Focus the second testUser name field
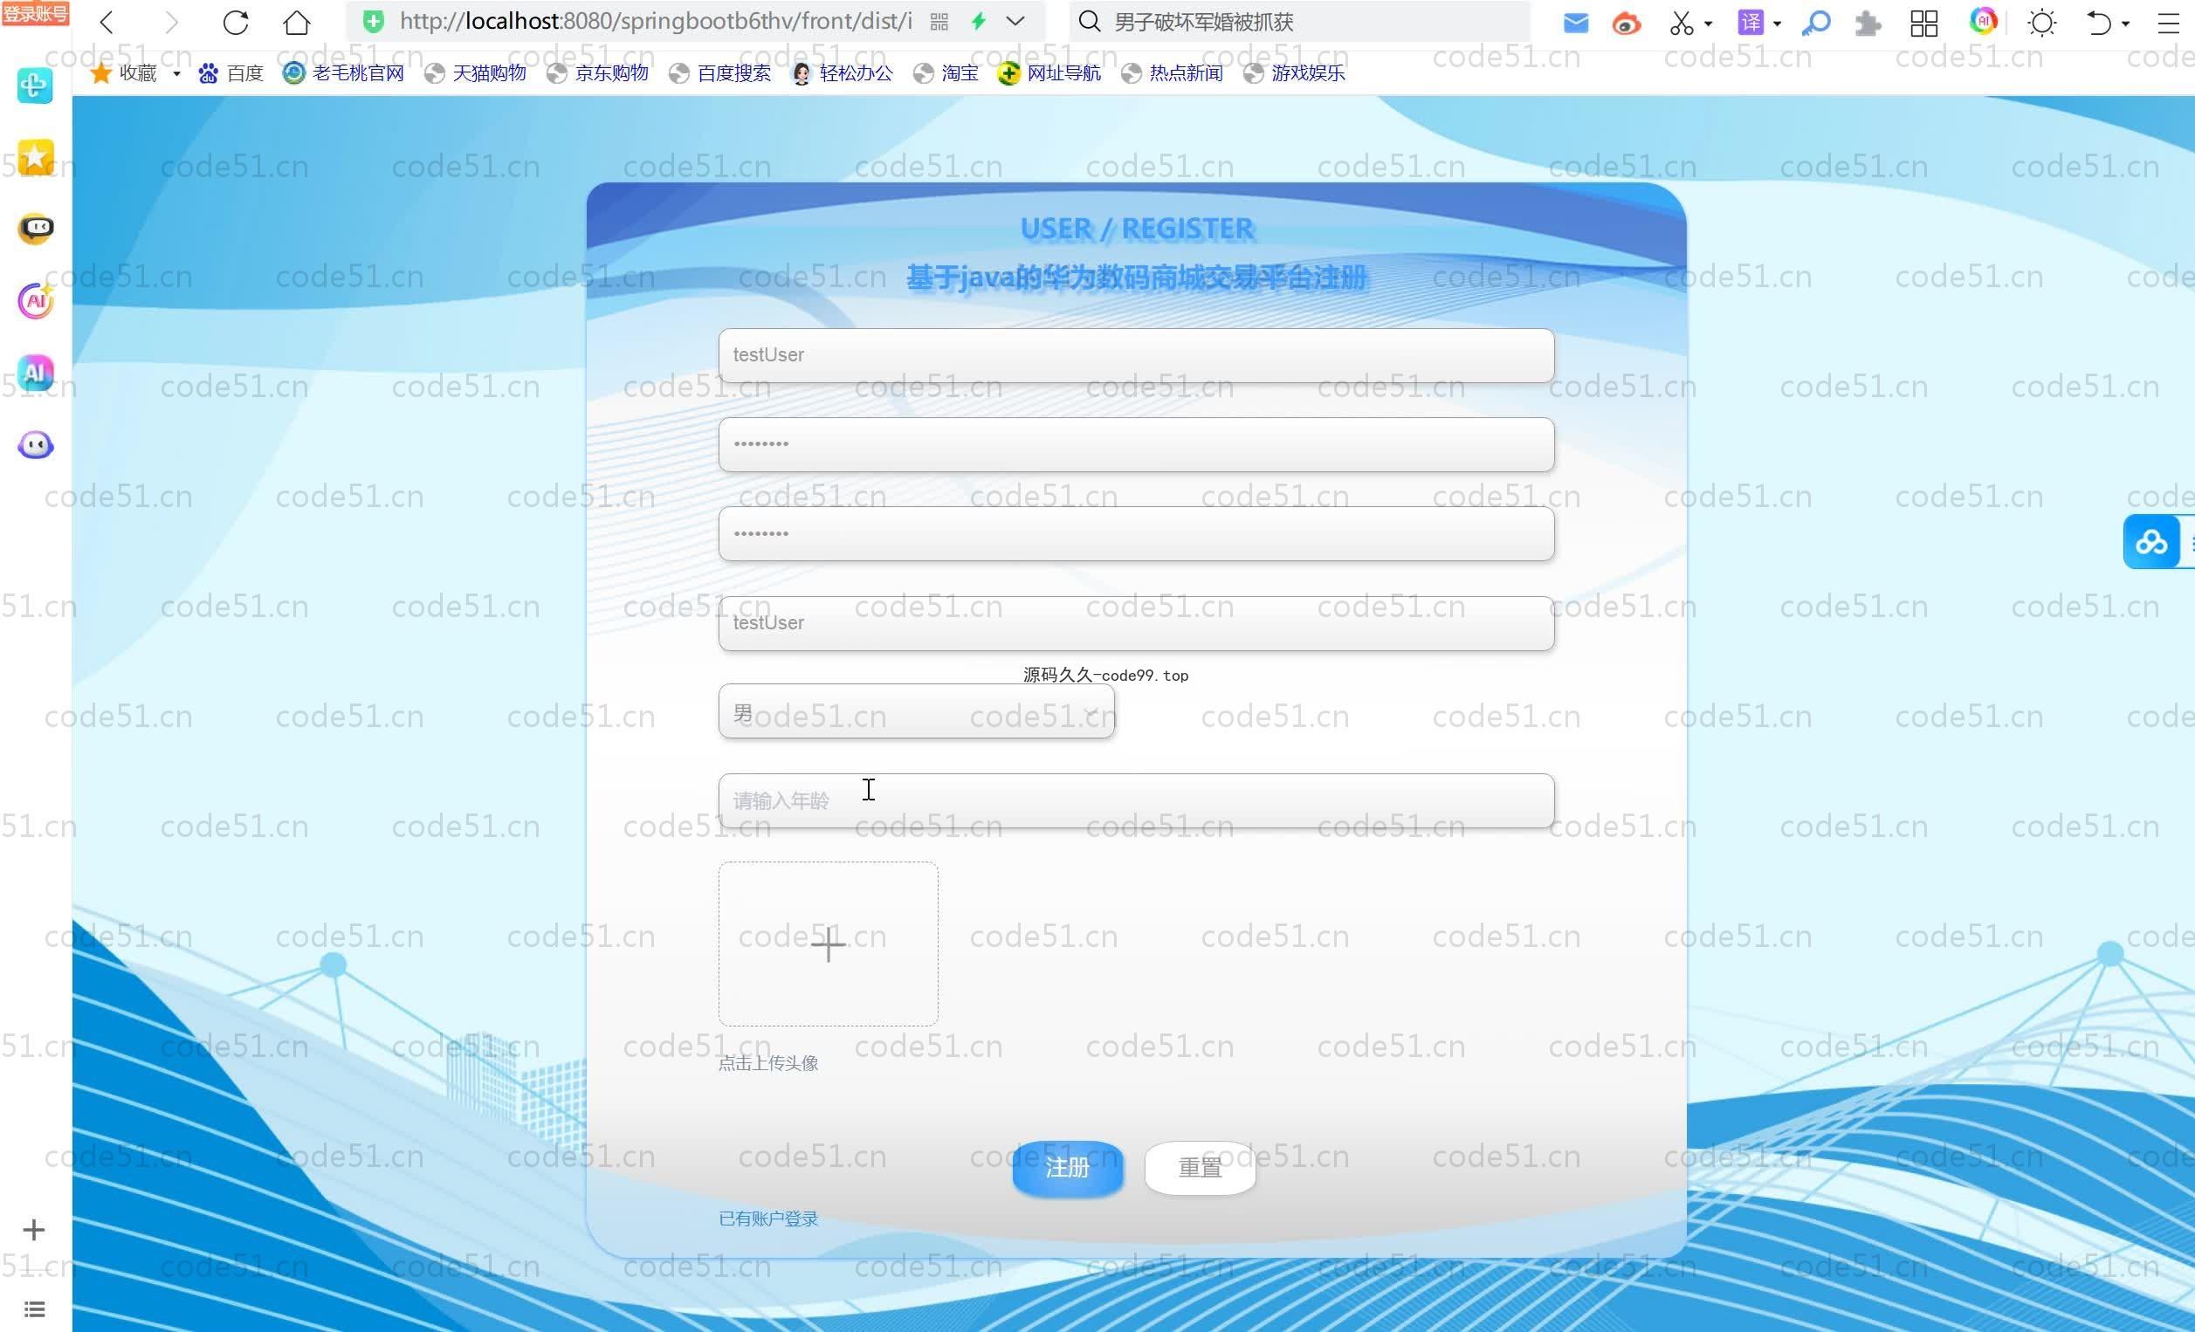2195x1332 pixels. click(1136, 623)
